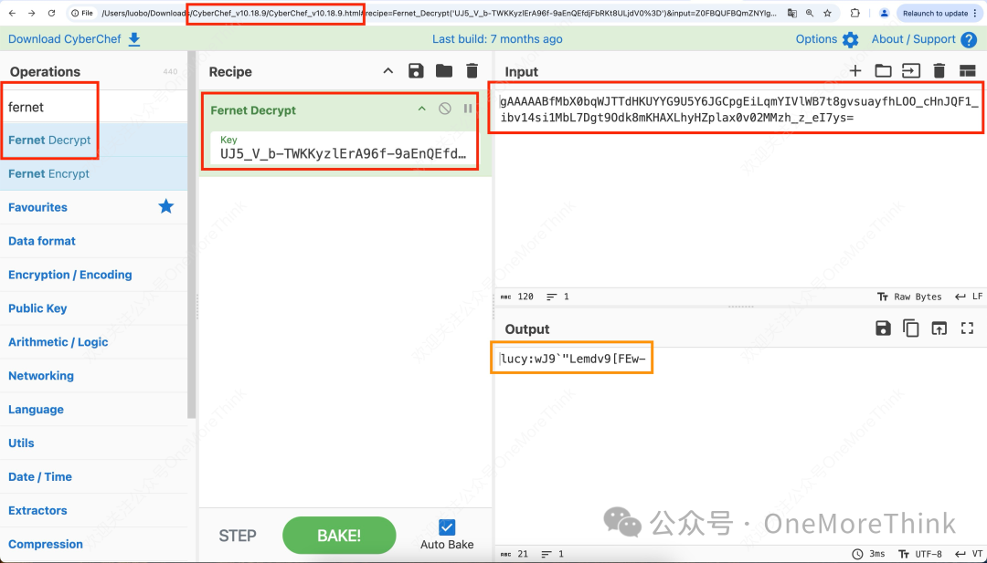The height and width of the screenshot is (563, 987).
Task: Go forward in browser
Action: (x=31, y=13)
